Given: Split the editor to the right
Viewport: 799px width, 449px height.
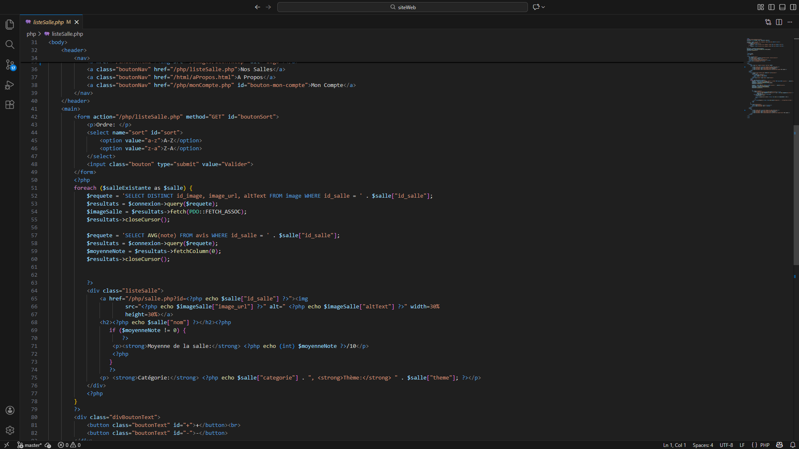Looking at the screenshot, I should click(779, 22).
